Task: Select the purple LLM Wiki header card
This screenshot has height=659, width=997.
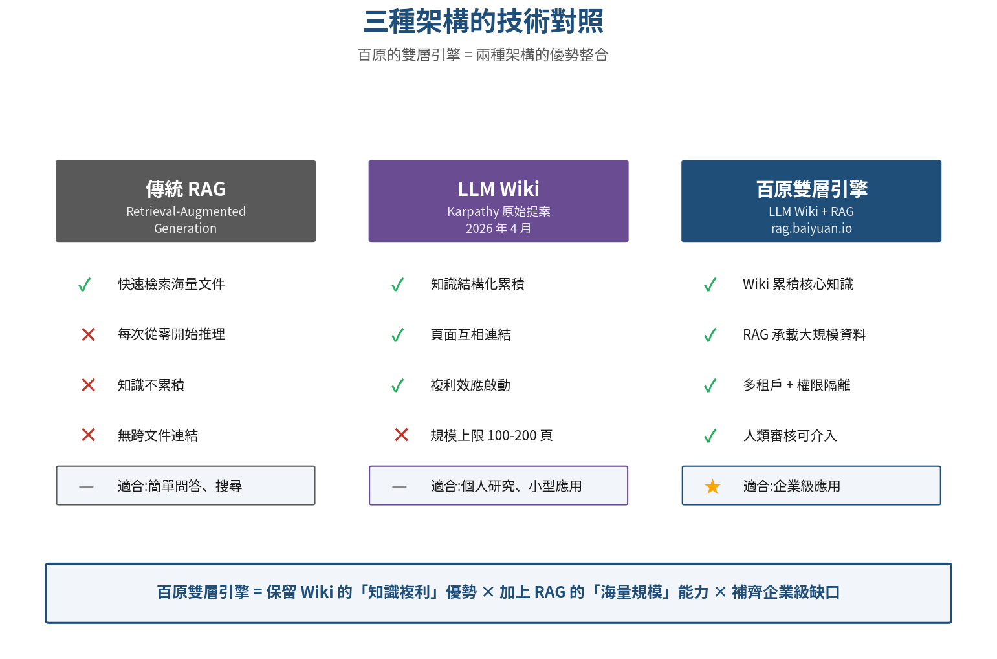Action: point(498,201)
